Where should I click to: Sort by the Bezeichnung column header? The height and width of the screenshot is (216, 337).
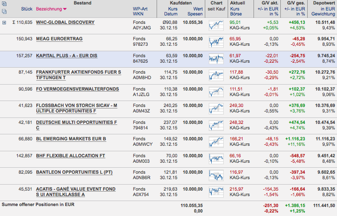(x=51, y=9)
